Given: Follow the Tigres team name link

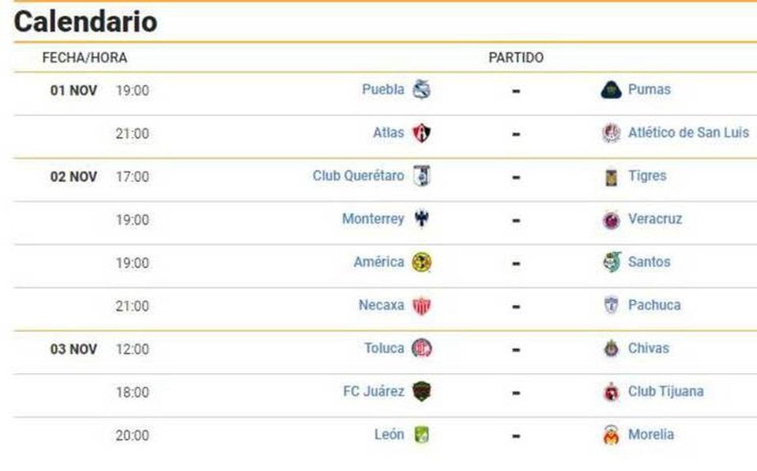Looking at the screenshot, I should point(647,176).
